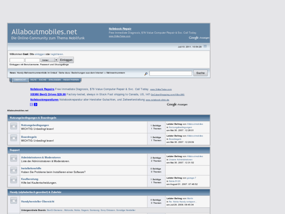Click the Suche button
This screenshot has height=214, width=285.
point(200,73)
